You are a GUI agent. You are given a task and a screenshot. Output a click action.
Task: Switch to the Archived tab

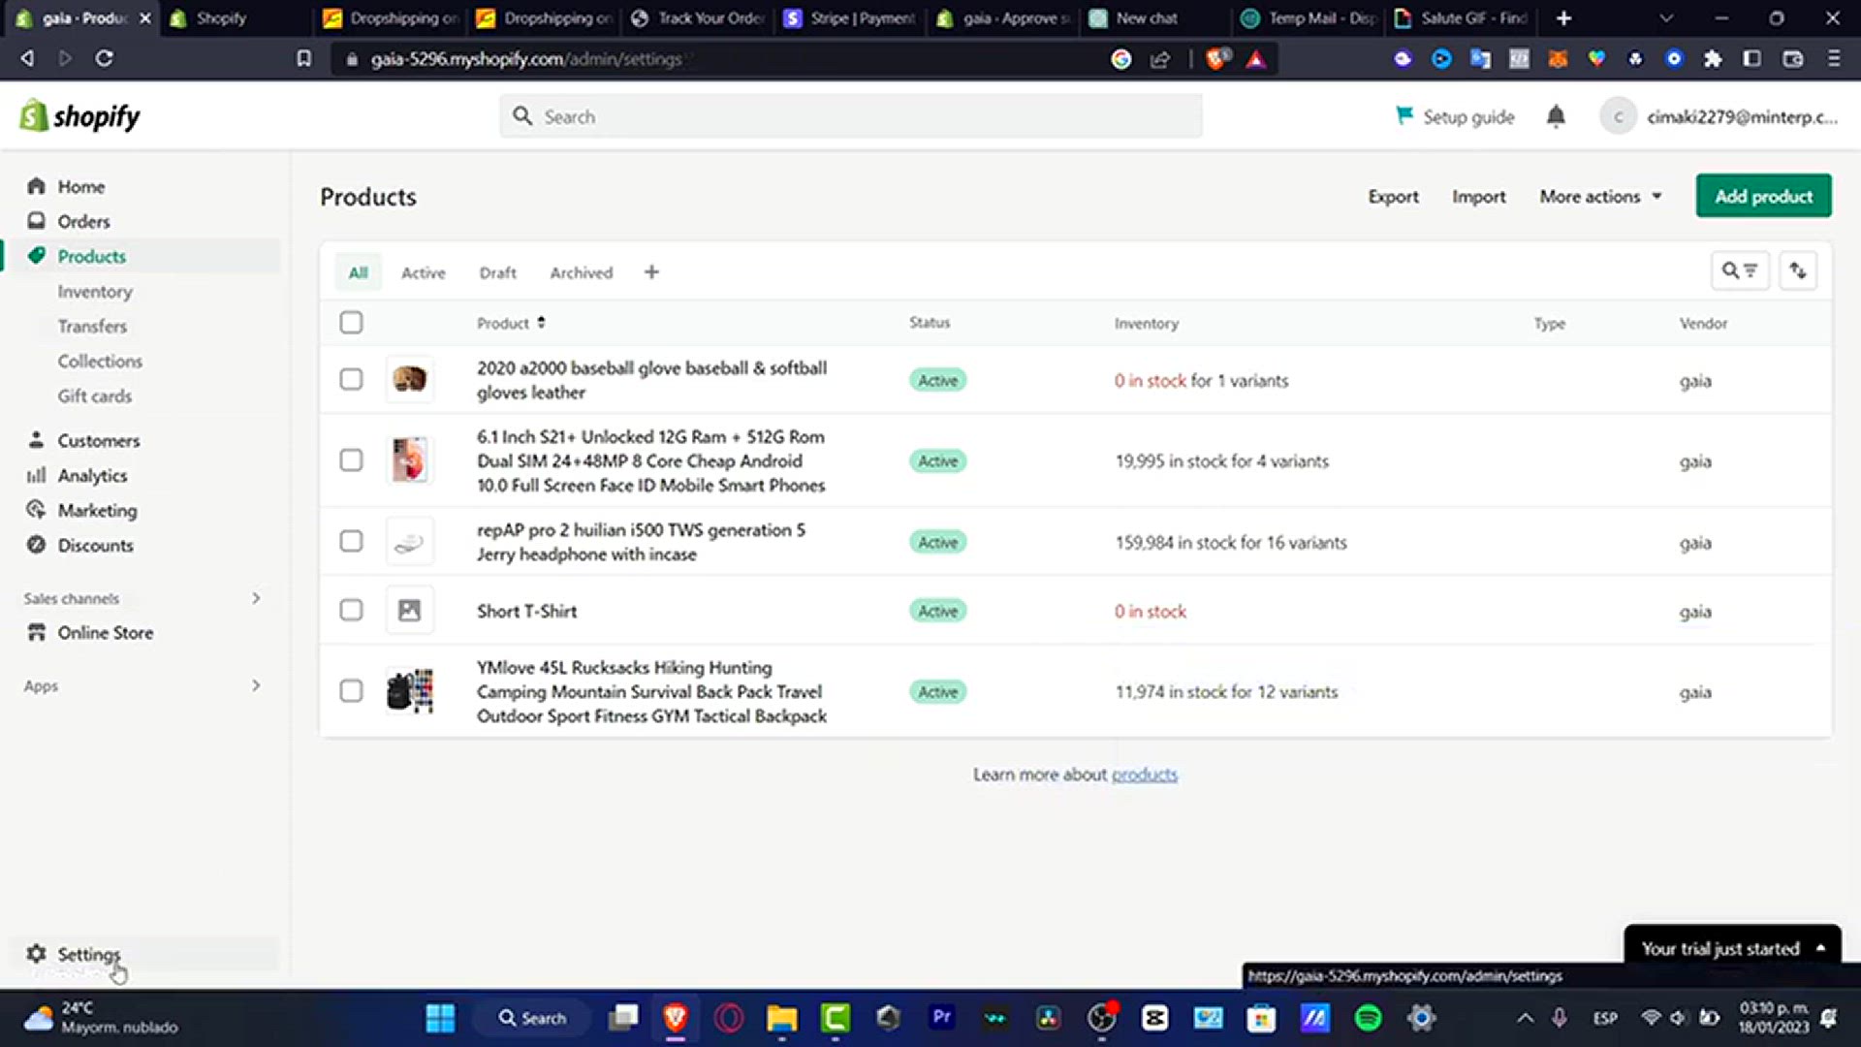click(581, 273)
